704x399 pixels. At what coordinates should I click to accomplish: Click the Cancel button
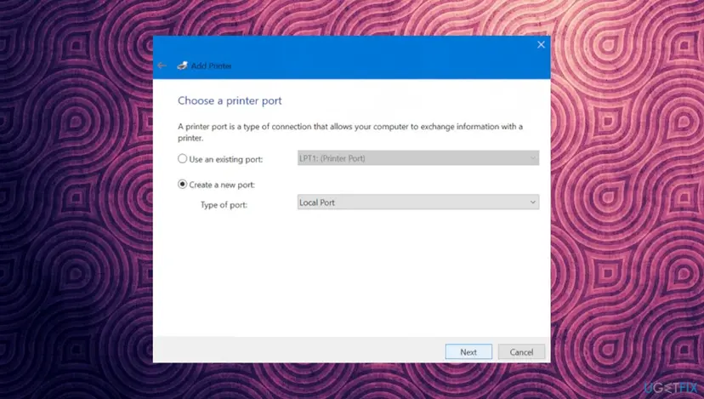coord(521,352)
